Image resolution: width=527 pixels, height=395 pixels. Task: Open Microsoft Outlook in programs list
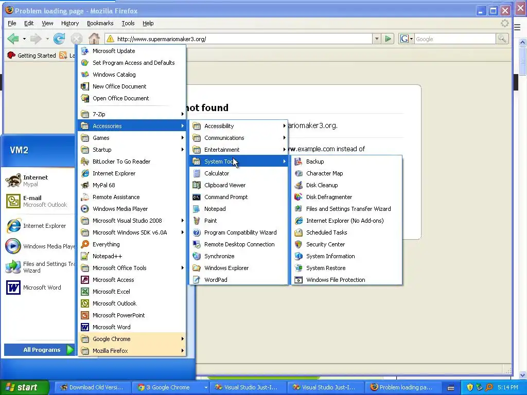click(132, 303)
